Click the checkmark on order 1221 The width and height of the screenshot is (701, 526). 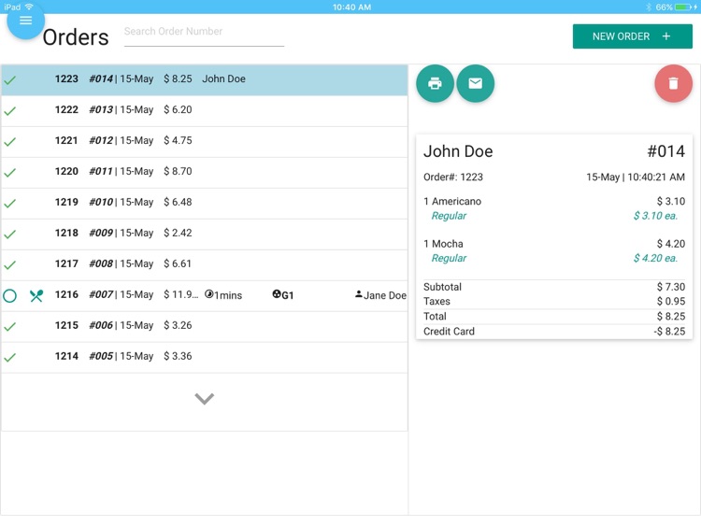[10, 142]
